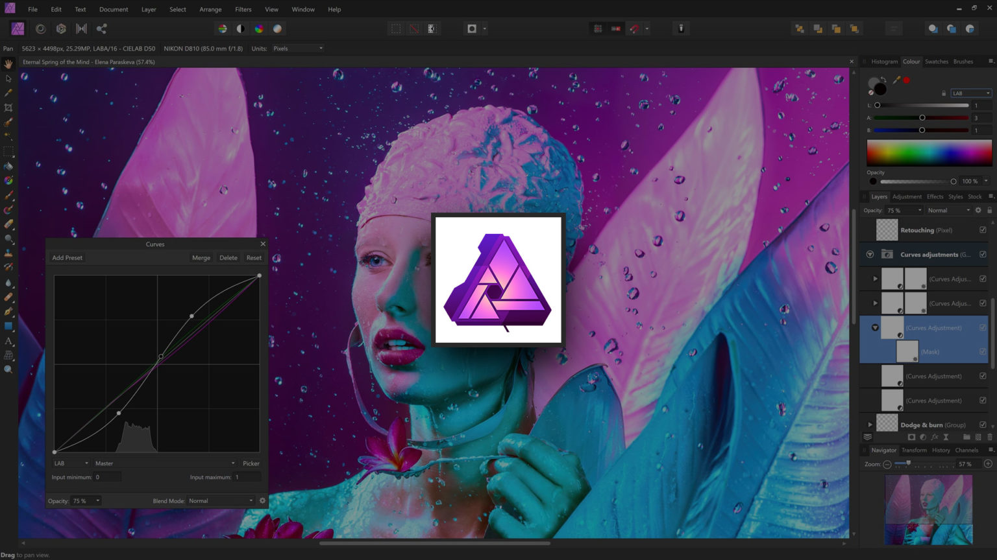The image size is (997, 560).
Task: Activate the Crop tool
Action: coord(8,108)
